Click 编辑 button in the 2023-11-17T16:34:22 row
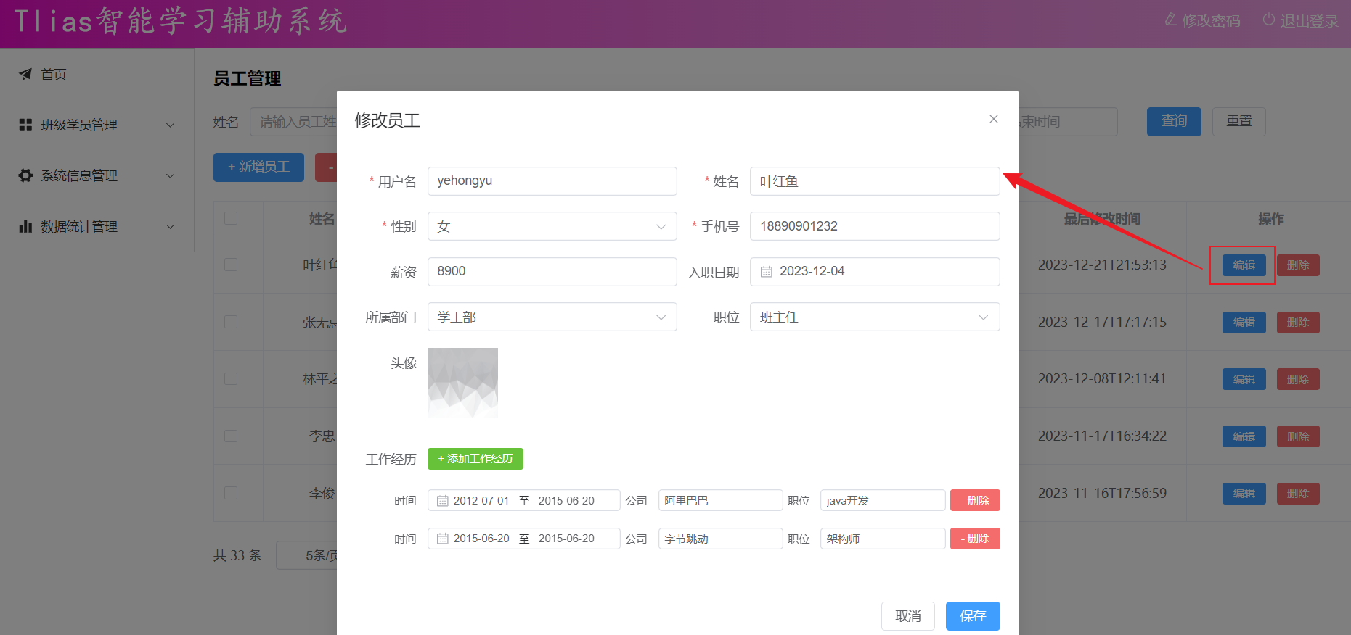1351x635 pixels. pyautogui.click(x=1244, y=436)
